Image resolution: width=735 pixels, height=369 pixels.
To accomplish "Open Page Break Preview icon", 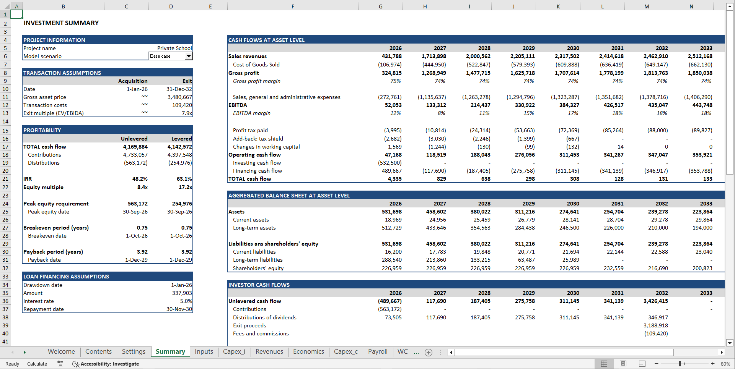I will point(642,364).
